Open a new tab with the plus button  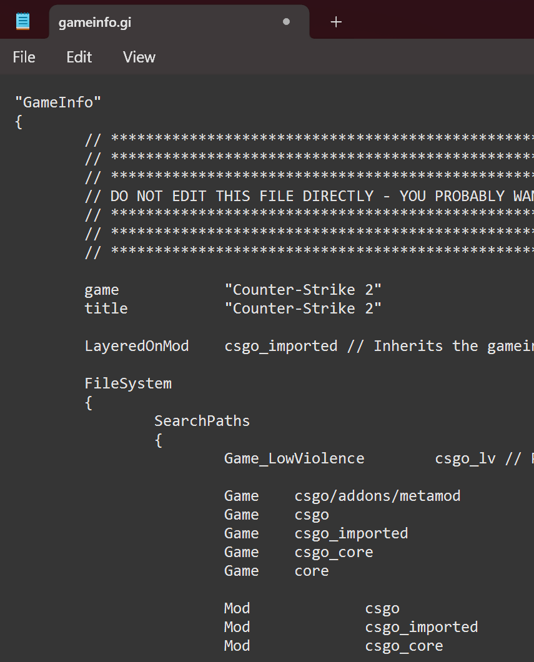tap(335, 22)
